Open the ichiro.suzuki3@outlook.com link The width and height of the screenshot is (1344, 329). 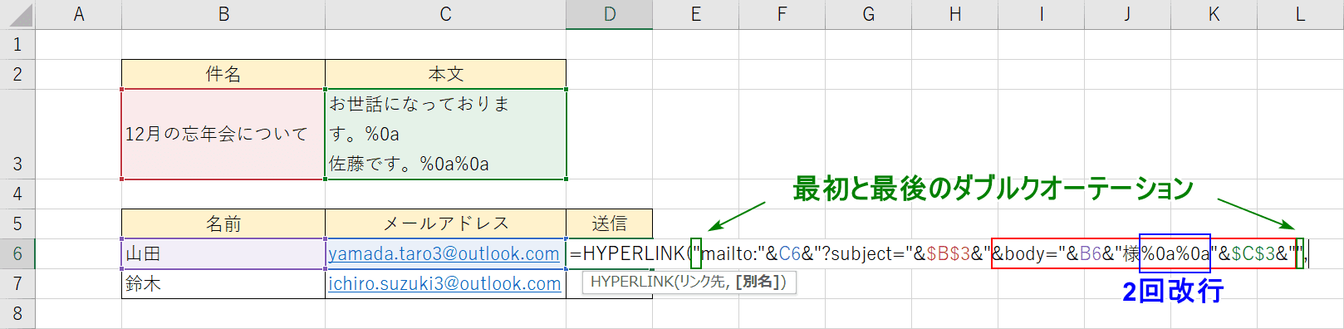click(x=444, y=283)
